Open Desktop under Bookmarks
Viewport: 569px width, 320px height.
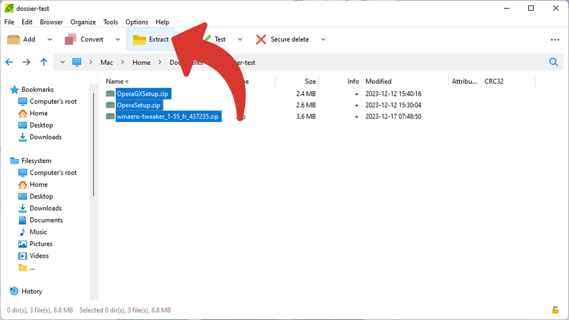click(36, 125)
